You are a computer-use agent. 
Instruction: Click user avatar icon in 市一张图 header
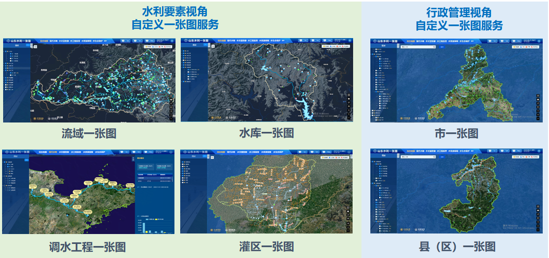tap(539, 41)
